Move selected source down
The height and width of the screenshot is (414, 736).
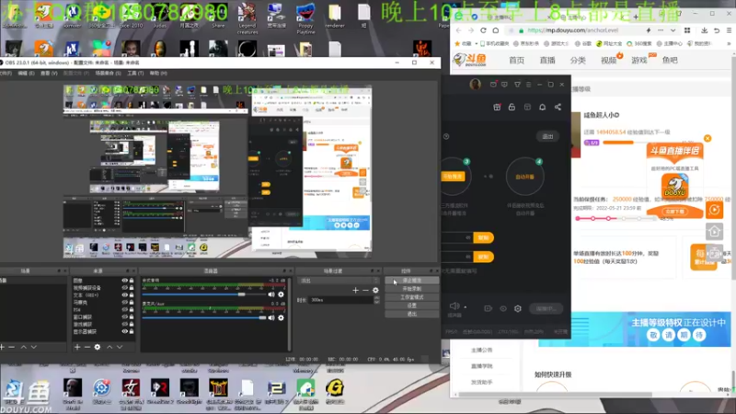pos(120,347)
